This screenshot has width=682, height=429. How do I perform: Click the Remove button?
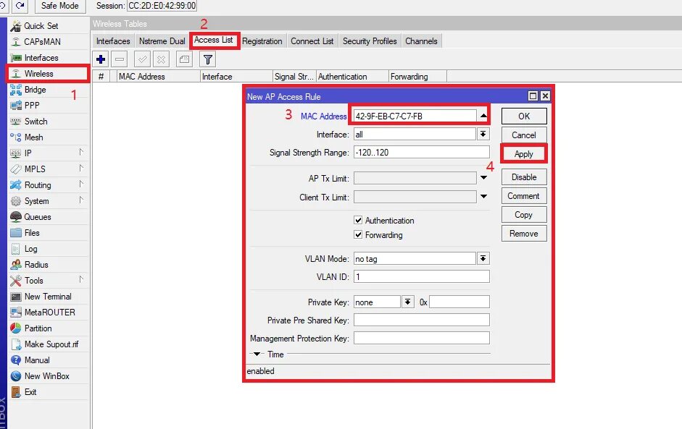(x=524, y=234)
